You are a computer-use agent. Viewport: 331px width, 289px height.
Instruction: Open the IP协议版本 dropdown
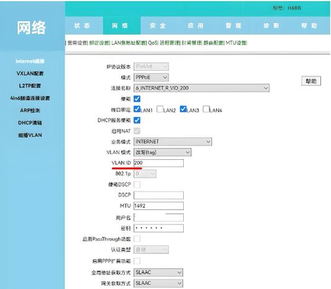click(151, 67)
